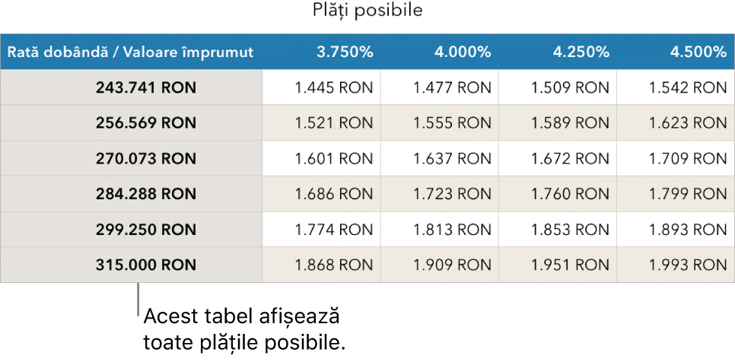The image size is (735, 362).
Task: Click the cell showing 1.555 RON
Action: 452,123
